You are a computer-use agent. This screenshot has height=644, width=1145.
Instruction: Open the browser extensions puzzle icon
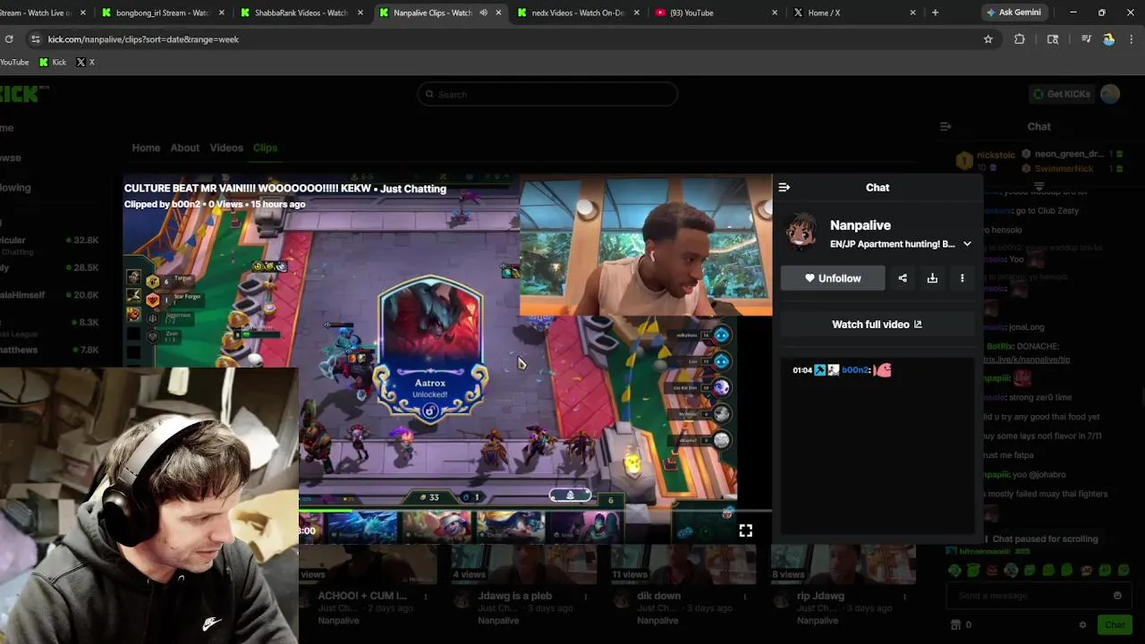point(1020,39)
